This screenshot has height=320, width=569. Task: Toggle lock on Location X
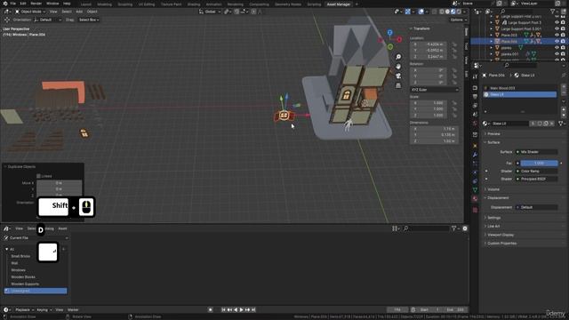[454, 44]
